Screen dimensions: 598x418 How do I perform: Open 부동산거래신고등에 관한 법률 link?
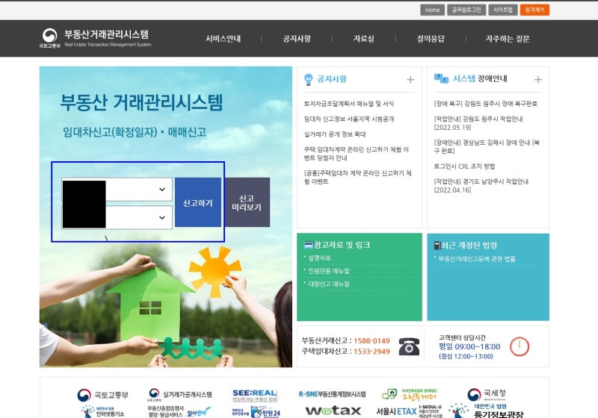point(477,259)
